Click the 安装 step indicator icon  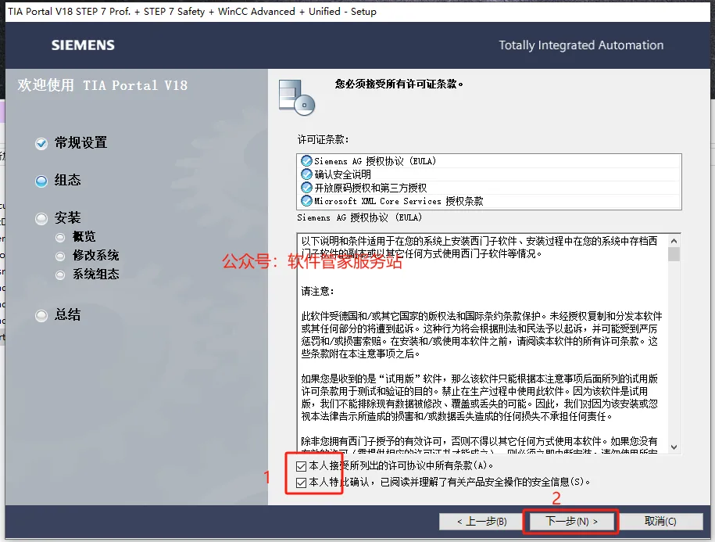tap(41, 218)
